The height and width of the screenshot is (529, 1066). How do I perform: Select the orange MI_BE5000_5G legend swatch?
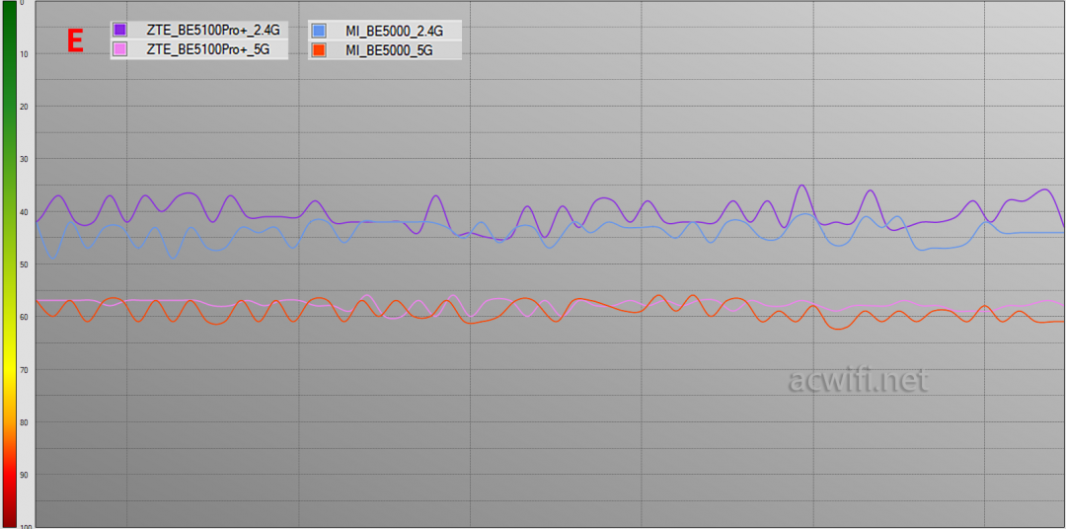point(319,49)
